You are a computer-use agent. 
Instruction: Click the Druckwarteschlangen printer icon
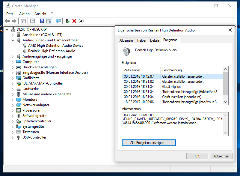pos(19,67)
